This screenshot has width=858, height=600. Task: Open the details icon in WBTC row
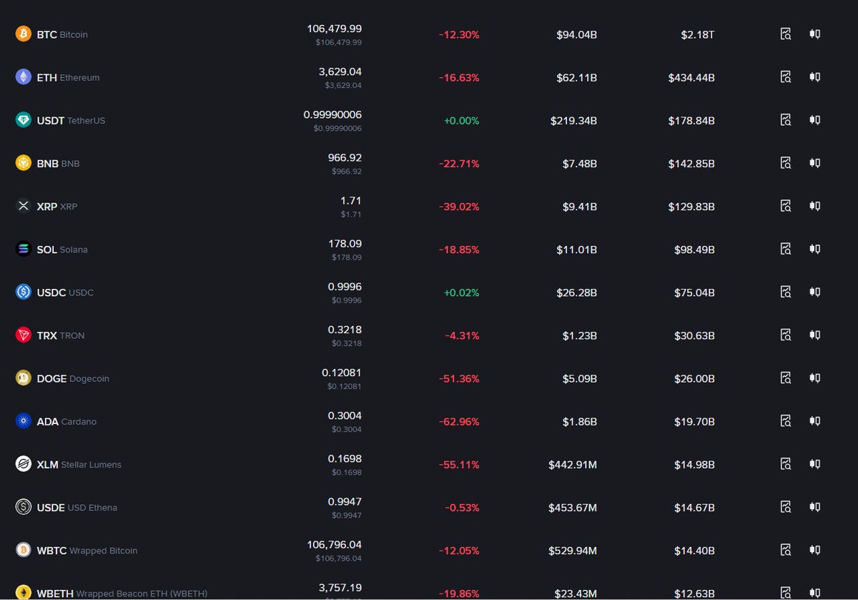pos(786,550)
